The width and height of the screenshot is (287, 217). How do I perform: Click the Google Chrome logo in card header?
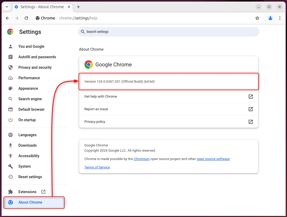89,65
